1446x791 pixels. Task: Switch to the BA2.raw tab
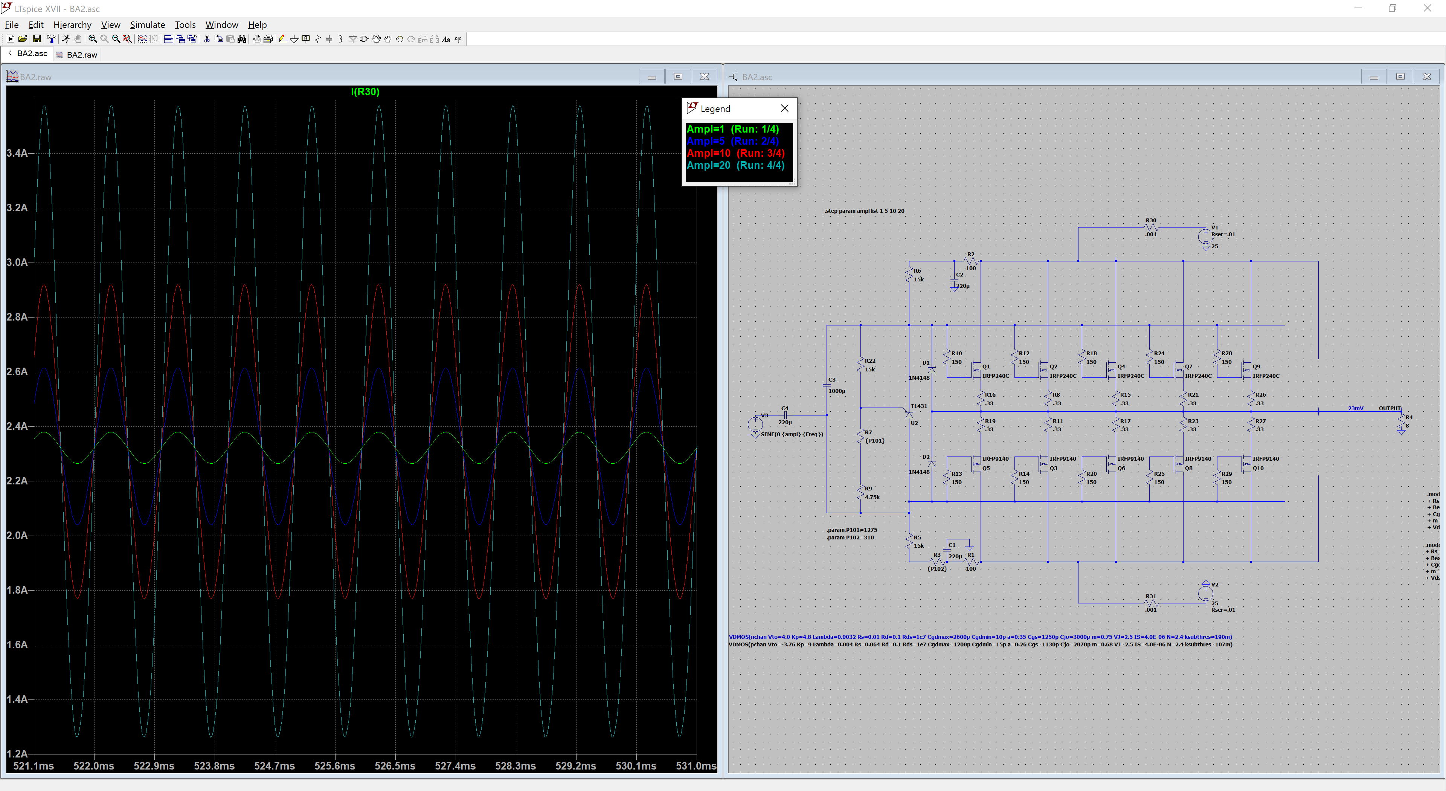click(x=77, y=55)
